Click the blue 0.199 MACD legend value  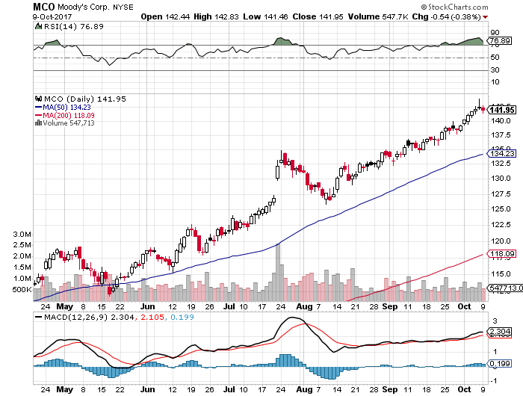pyautogui.click(x=182, y=318)
